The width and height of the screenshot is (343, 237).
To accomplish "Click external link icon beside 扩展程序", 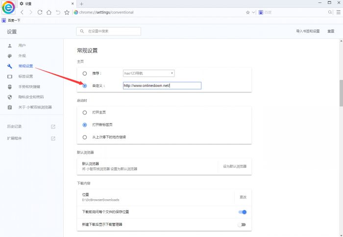I will (x=53, y=138).
